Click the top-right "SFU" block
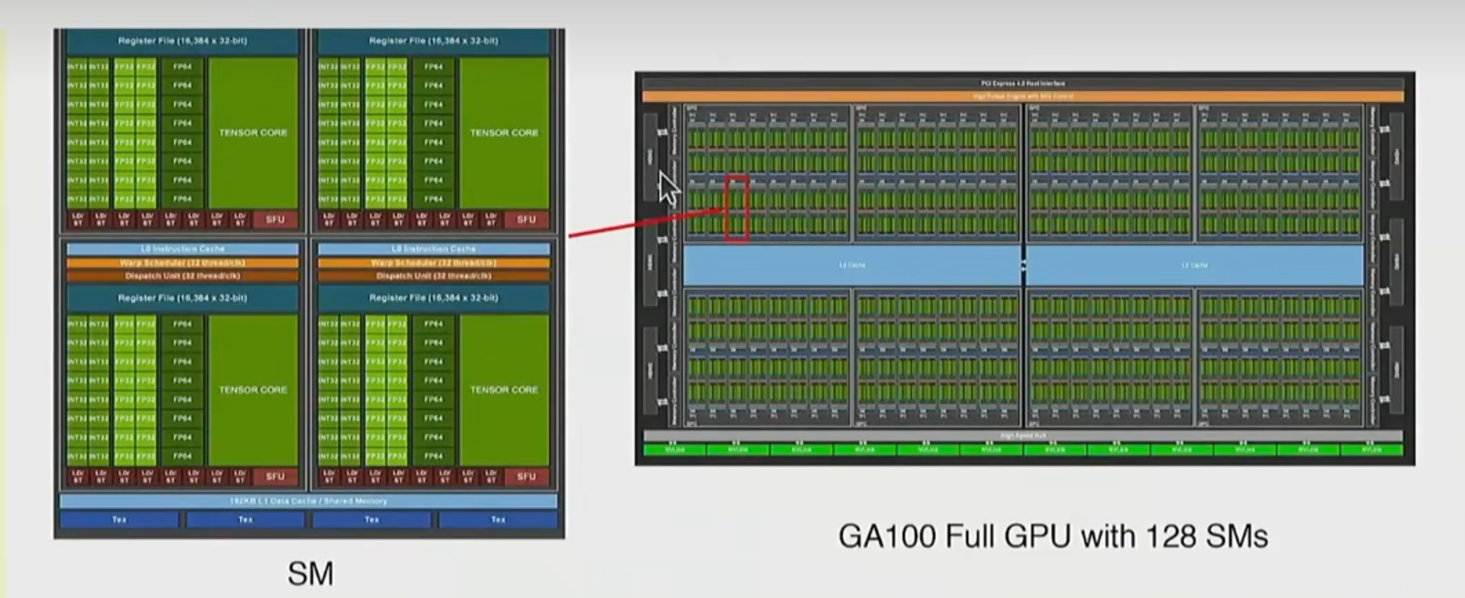 526,219
